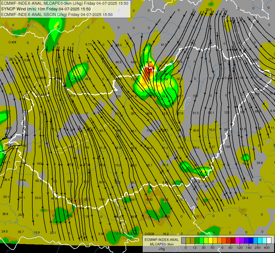
Task: Click the legend unit J/kg
Action: [162, 249]
